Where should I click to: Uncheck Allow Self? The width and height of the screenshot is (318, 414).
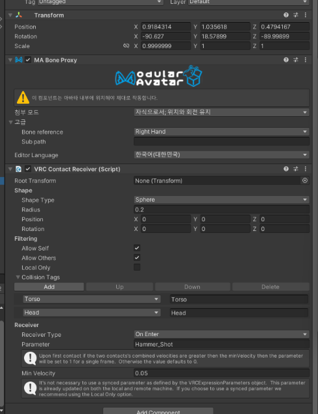[137, 248]
